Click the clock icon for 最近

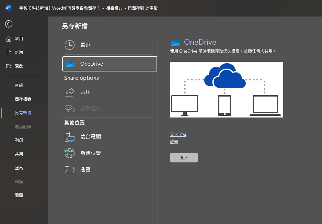(70, 45)
